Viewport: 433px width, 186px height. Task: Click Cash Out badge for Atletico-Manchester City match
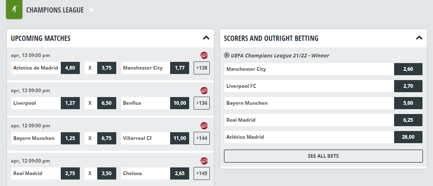[x=204, y=55]
